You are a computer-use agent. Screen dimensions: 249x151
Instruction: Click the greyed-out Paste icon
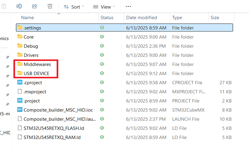click(4, 6)
